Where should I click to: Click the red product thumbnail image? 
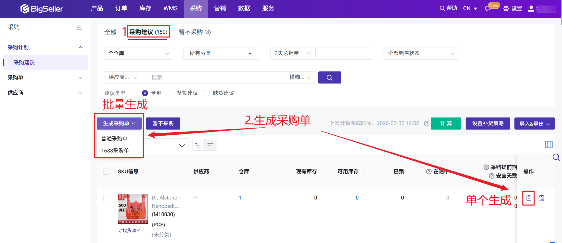[x=133, y=209]
